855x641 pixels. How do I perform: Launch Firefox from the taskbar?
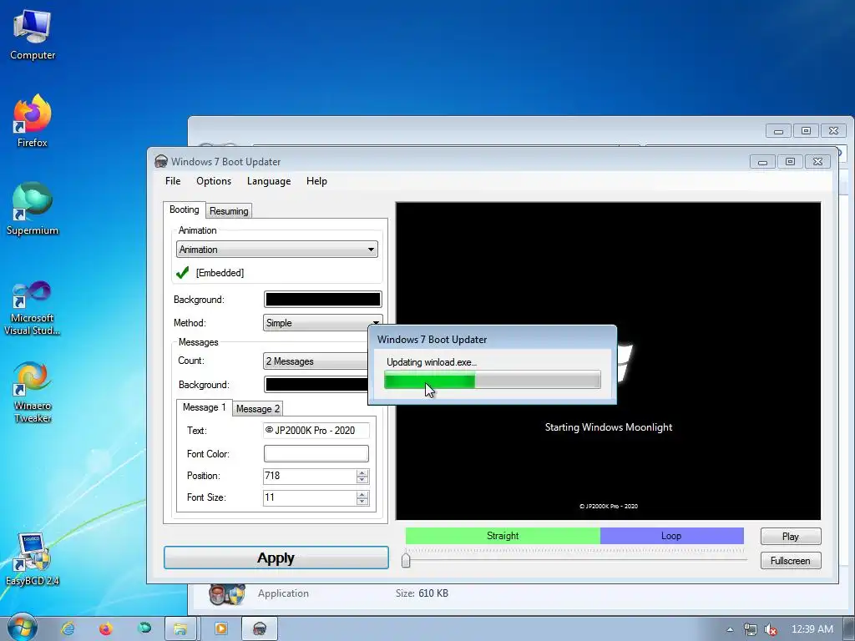pyautogui.click(x=106, y=628)
